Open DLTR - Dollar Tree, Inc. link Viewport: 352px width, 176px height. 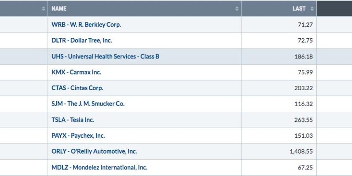pyautogui.click(x=82, y=40)
